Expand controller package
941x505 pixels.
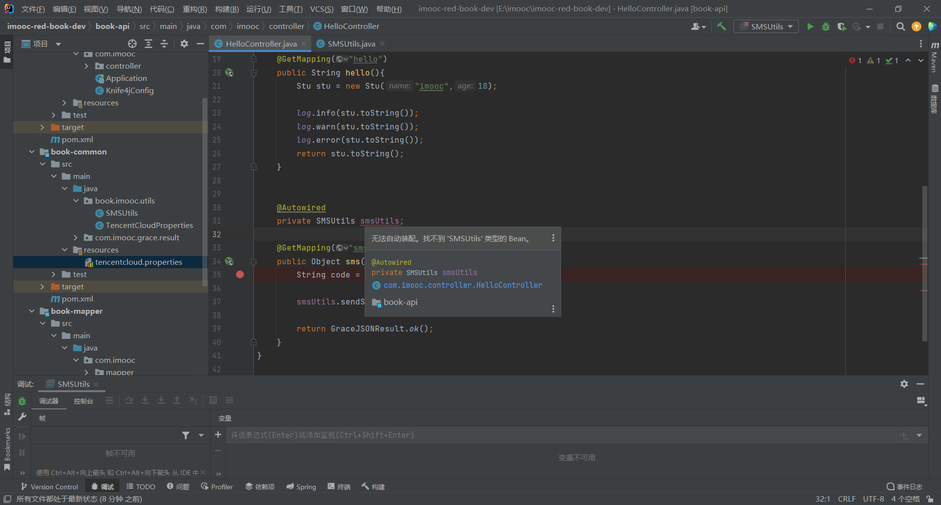tap(86, 66)
